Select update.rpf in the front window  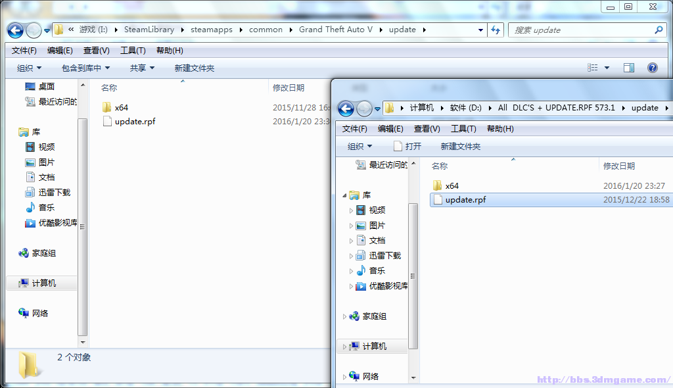coord(551,200)
